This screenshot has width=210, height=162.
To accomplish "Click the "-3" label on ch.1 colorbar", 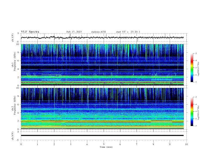I will [195, 53].
